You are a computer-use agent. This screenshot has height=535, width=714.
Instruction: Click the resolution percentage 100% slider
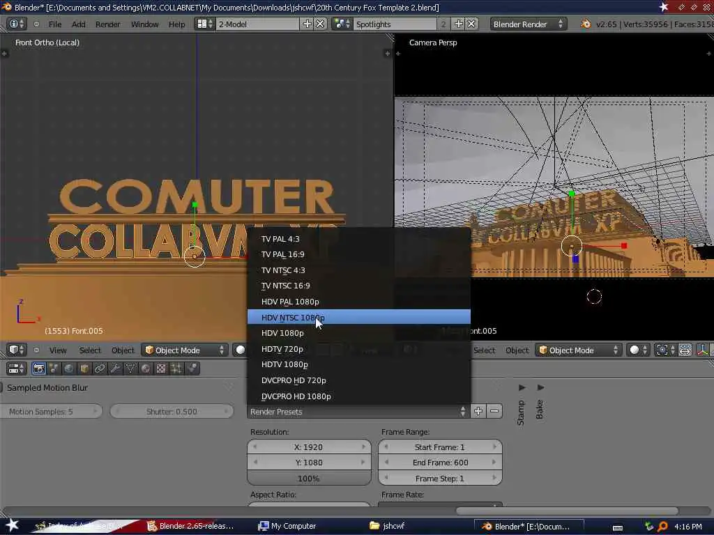pyautogui.click(x=309, y=478)
